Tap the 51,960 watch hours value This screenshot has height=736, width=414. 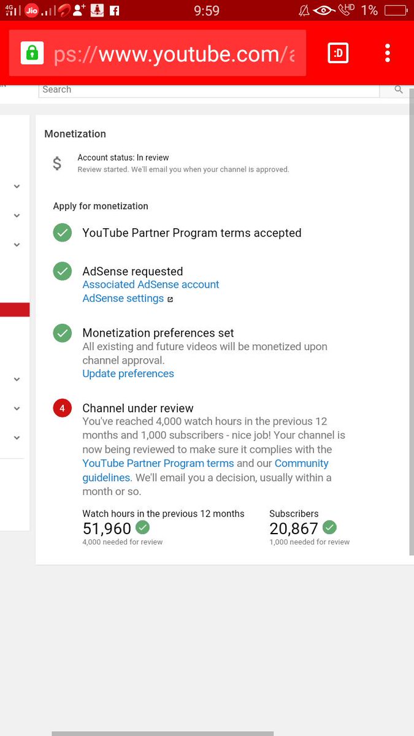click(x=107, y=528)
